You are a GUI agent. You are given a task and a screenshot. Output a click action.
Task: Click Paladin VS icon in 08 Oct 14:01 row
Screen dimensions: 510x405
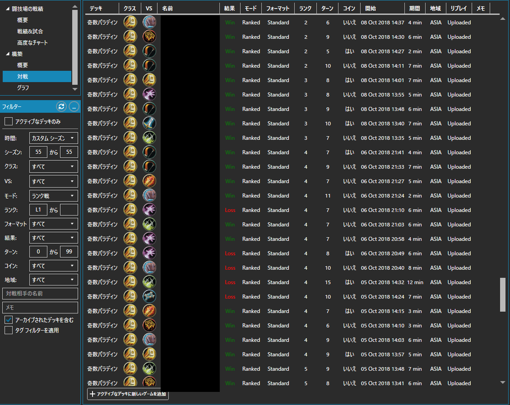(x=149, y=80)
